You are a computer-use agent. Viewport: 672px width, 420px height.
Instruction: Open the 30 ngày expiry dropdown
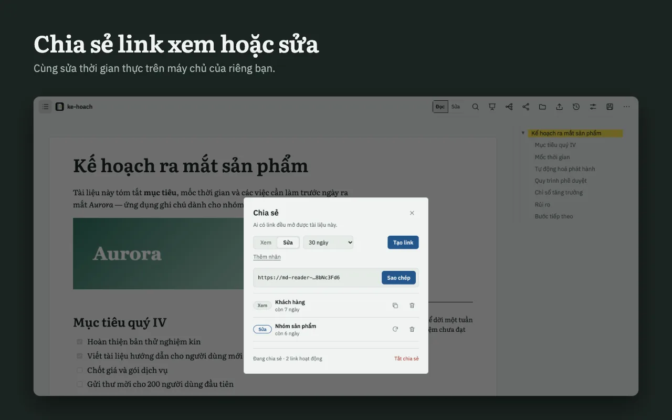pyautogui.click(x=328, y=243)
